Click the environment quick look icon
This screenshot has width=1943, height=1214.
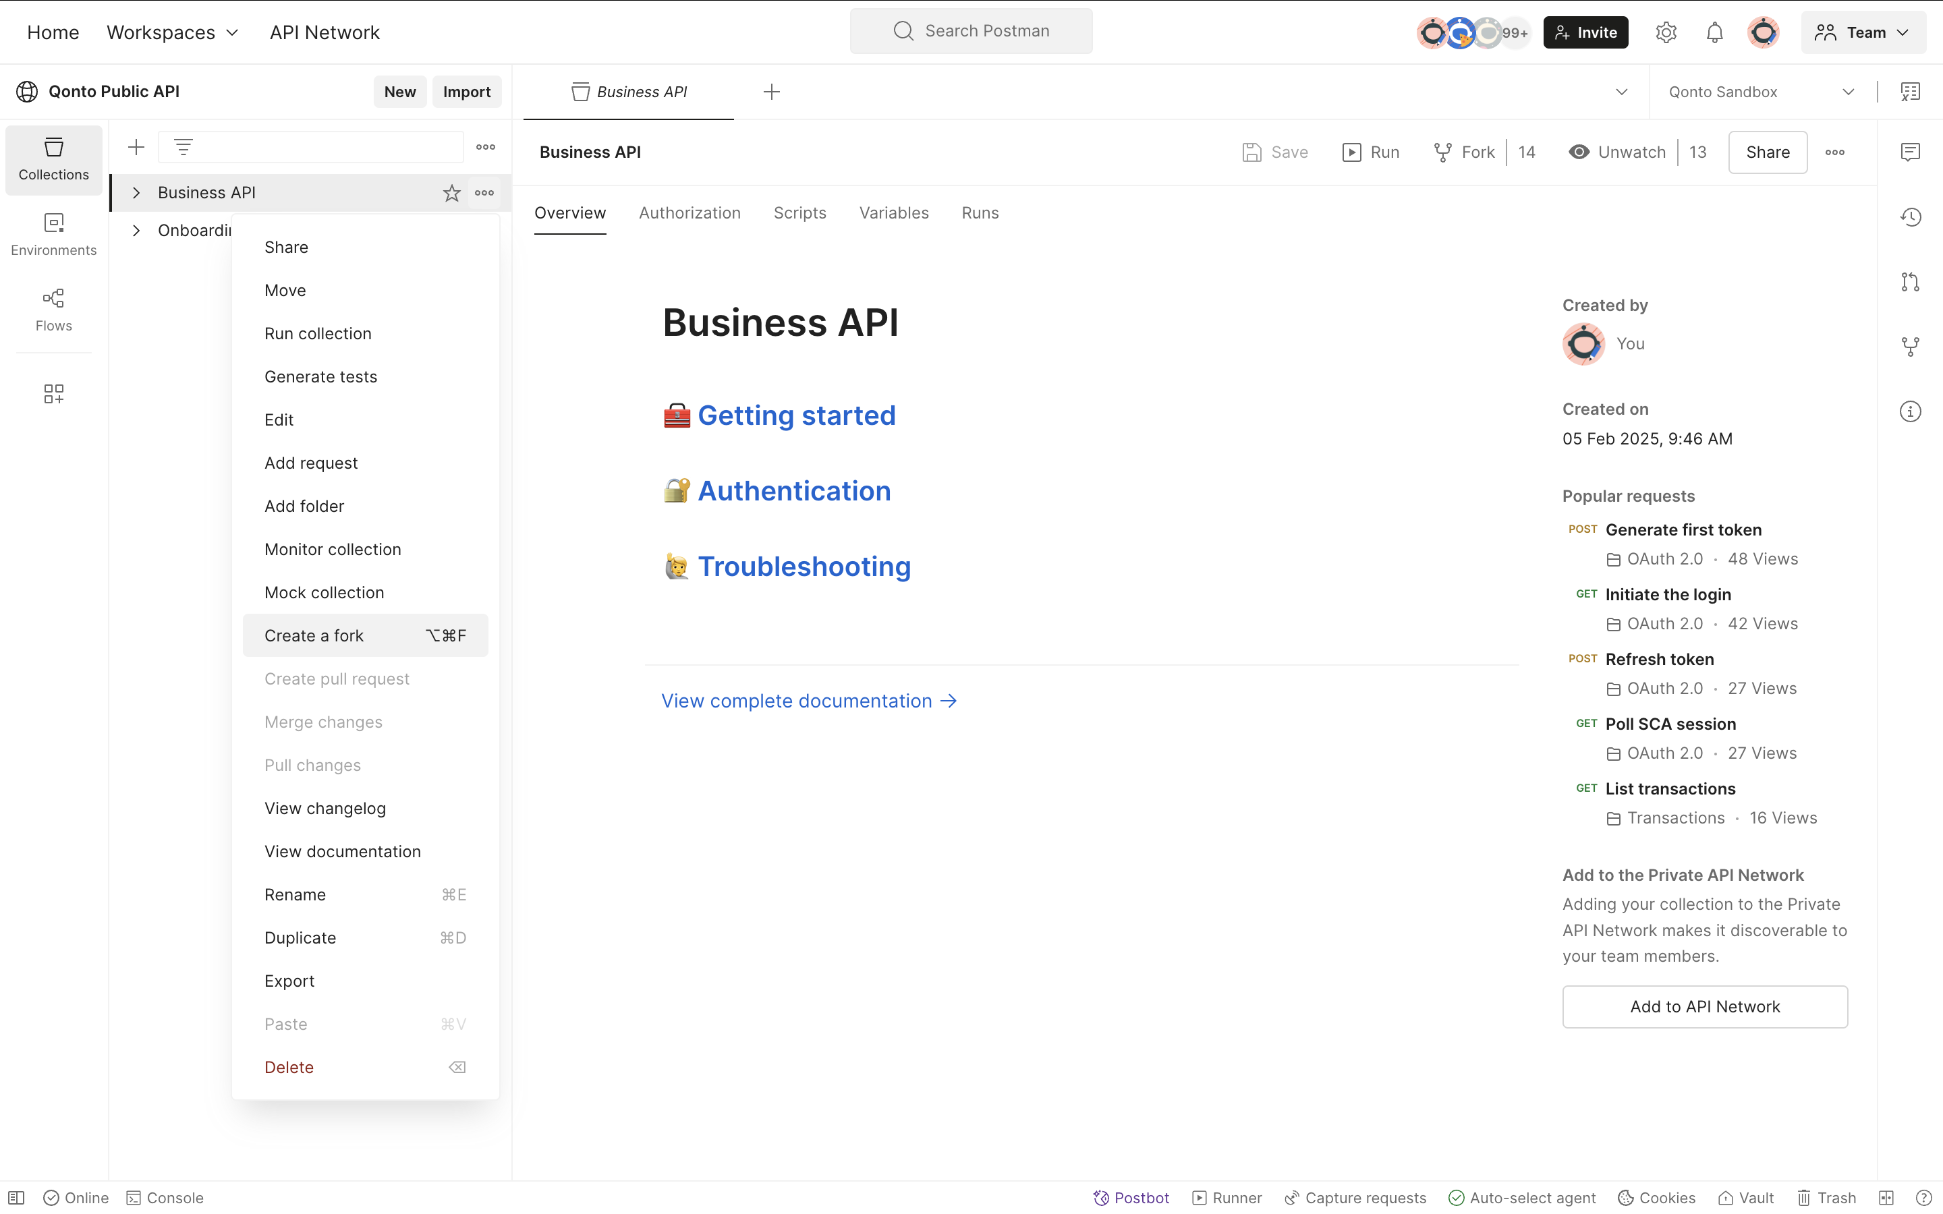[x=1910, y=92]
